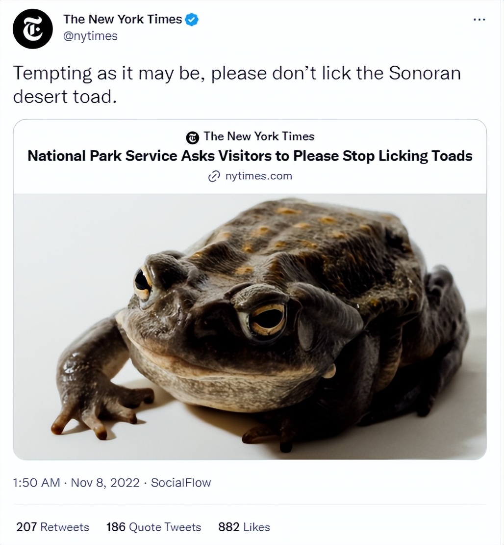Click the word "Tempting" in the tweet

(x=52, y=74)
